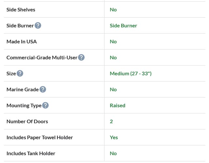Click the Includes Tank Holder label

[31, 153]
